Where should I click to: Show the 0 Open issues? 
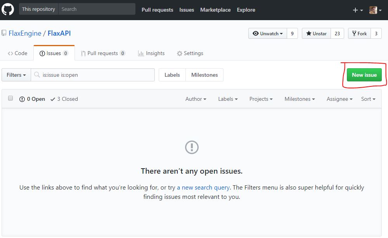[x=32, y=99]
